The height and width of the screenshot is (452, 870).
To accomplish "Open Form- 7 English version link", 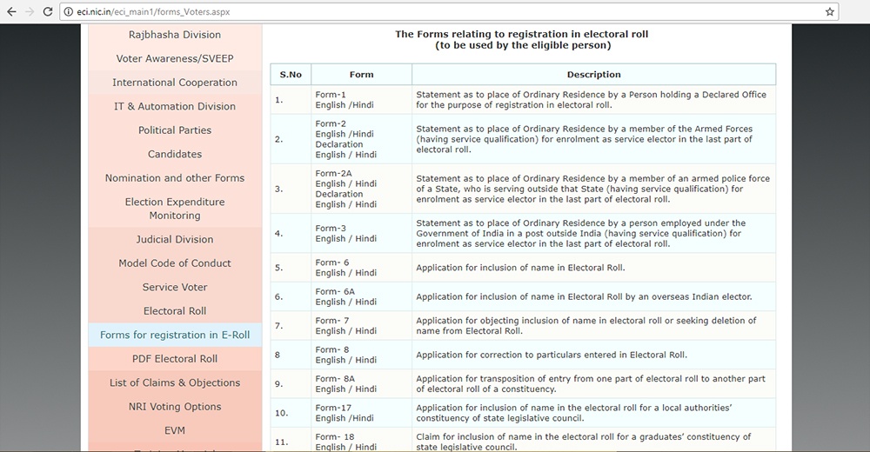I will pyautogui.click(x=331, y=331).
